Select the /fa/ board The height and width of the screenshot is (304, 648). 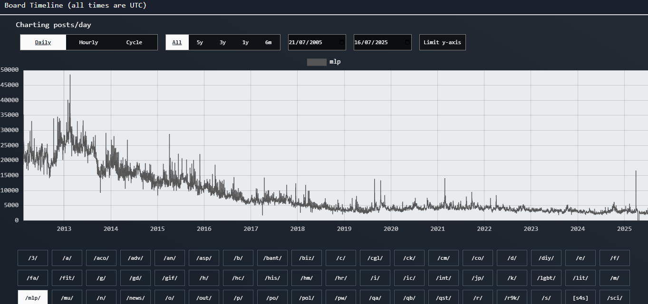coord(33,278)
